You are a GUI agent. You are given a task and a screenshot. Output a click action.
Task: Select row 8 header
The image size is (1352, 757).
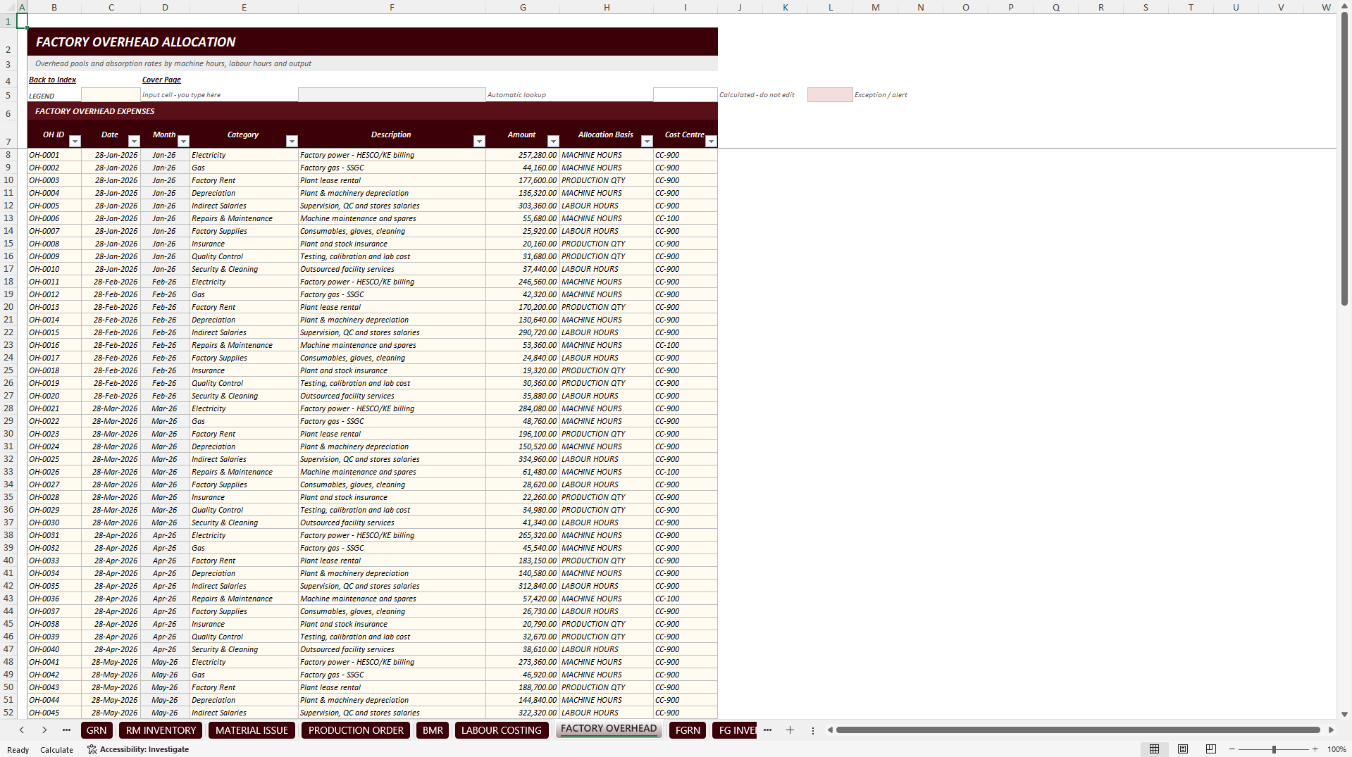[x=8, y=155]
